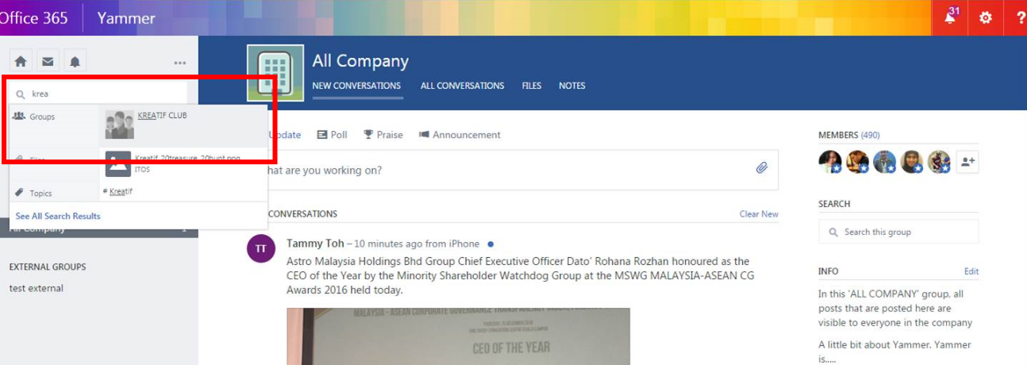Click the search box containing krea
The image size is (1027, 365).
pyautogui.click(x=100, y=94)
